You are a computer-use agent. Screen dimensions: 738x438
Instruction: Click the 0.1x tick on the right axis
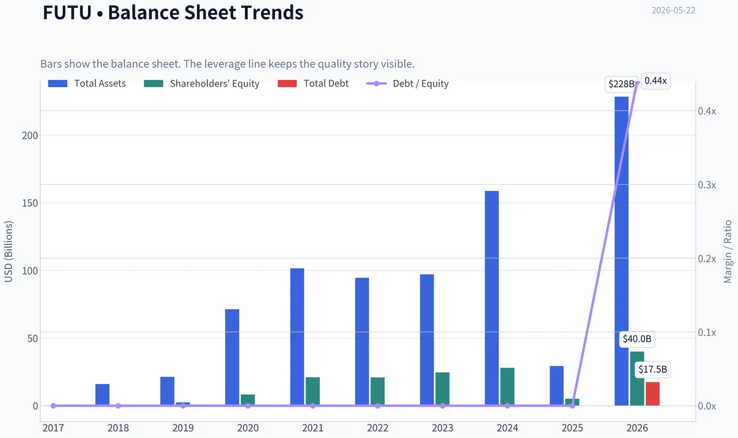pos(708,332)
